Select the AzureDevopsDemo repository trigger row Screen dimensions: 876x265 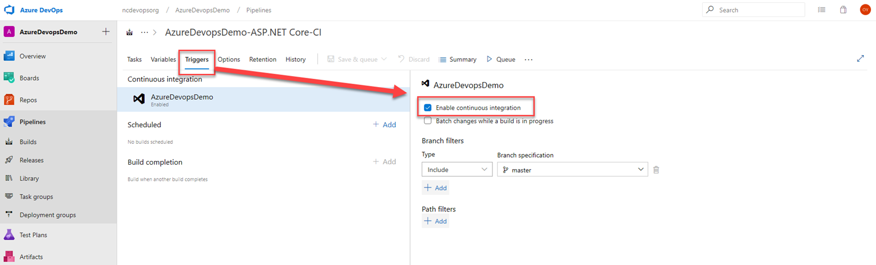coord(264,99)
